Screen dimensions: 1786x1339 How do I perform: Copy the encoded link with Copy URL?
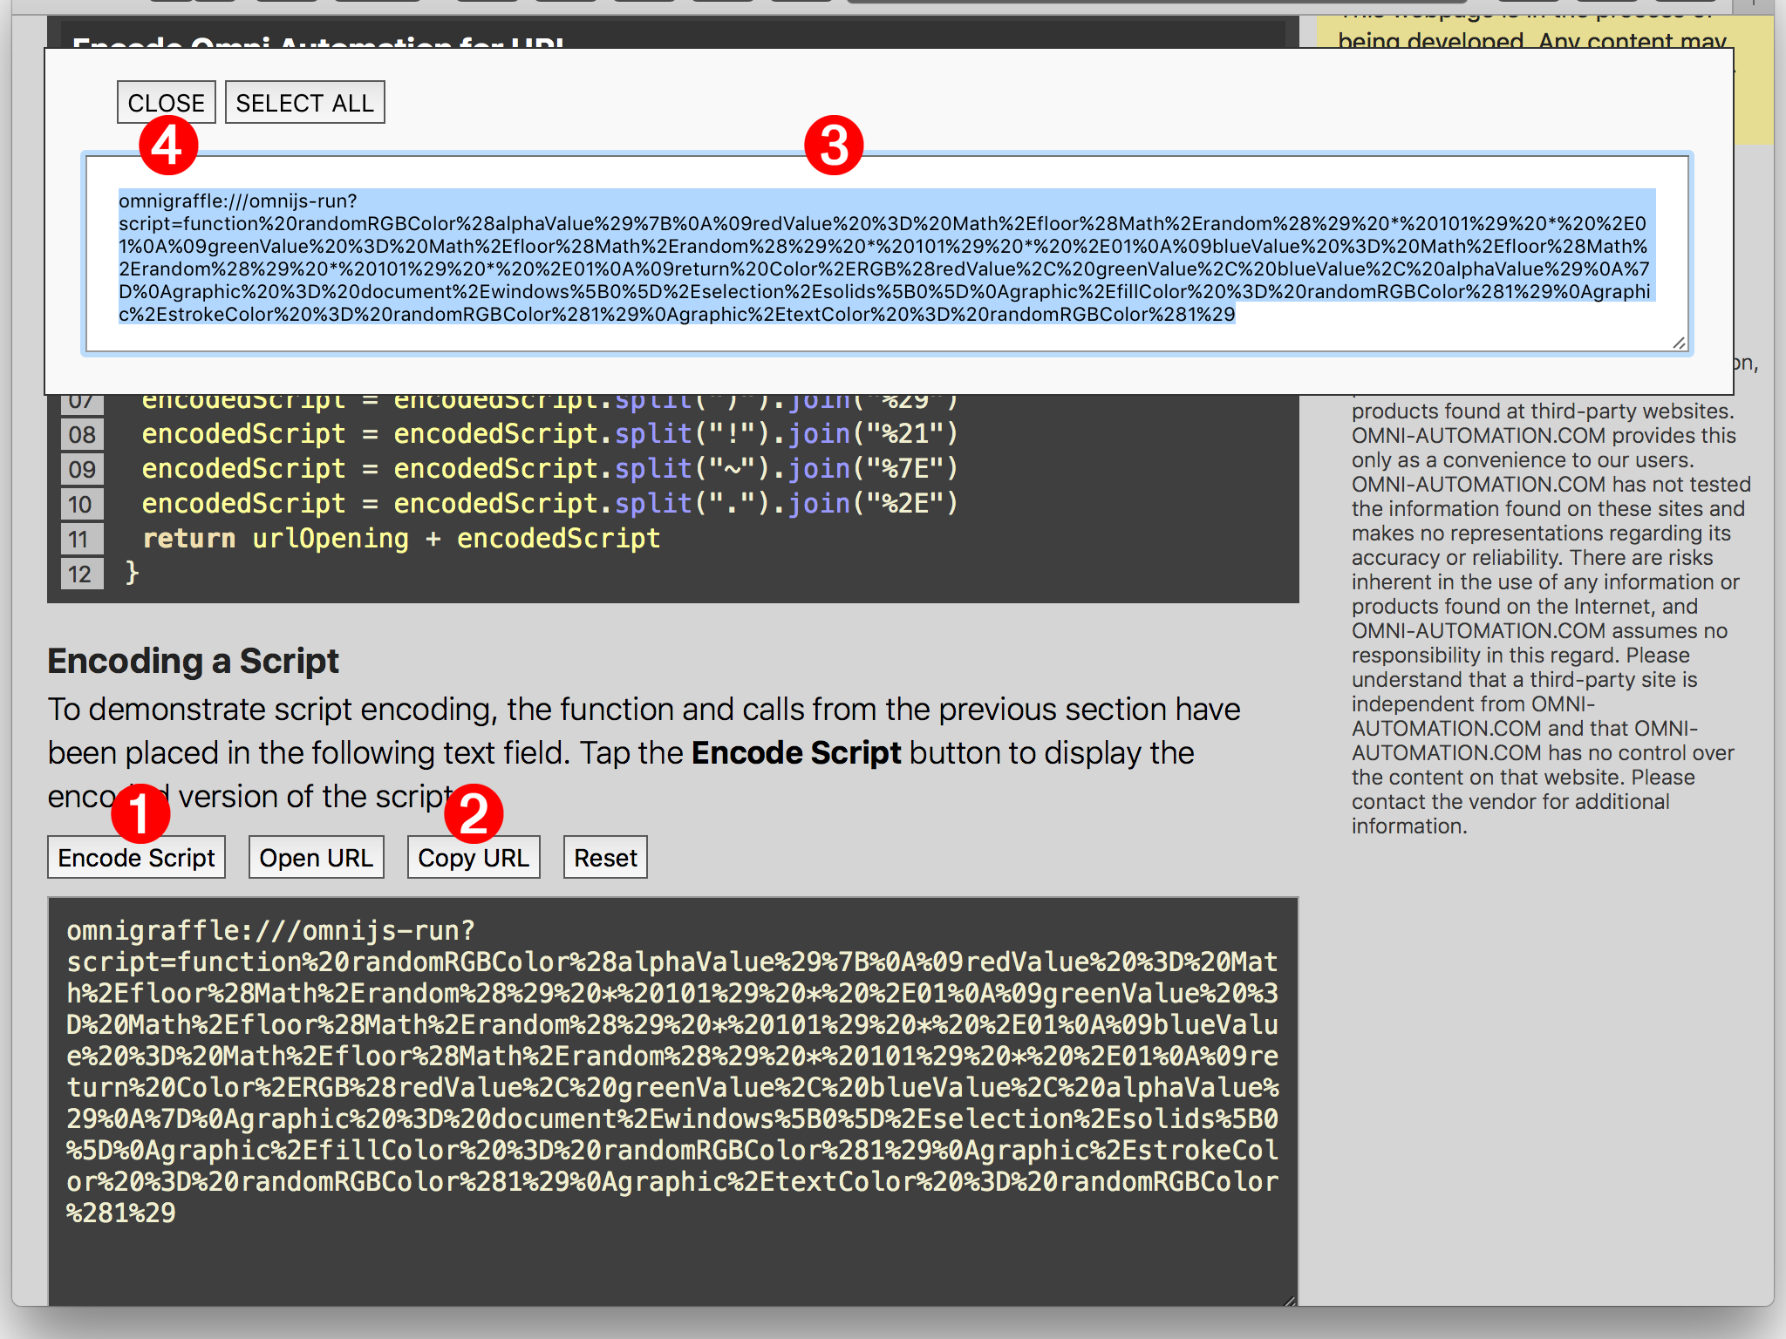474,858
